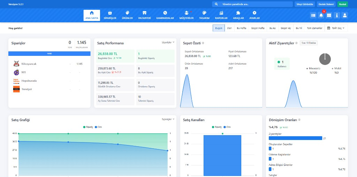Click the green Rocket button
This screenshot has height=177, width=357.
(x=343, y=4)
